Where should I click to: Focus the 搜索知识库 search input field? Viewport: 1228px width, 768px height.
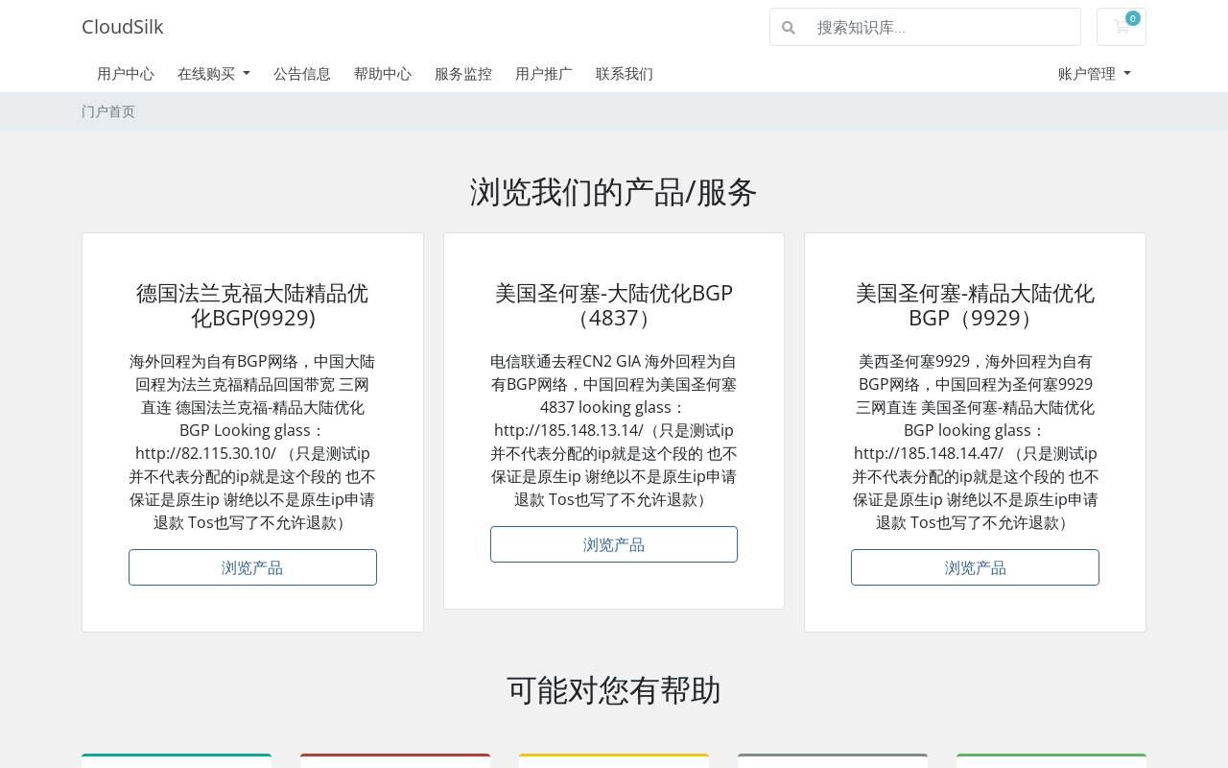click(x=943, y=27)
